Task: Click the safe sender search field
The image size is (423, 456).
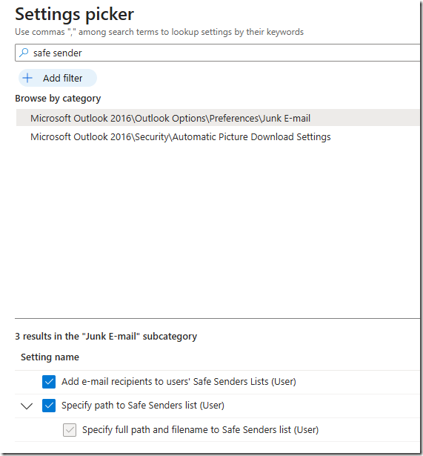Action: coord(218,53)
